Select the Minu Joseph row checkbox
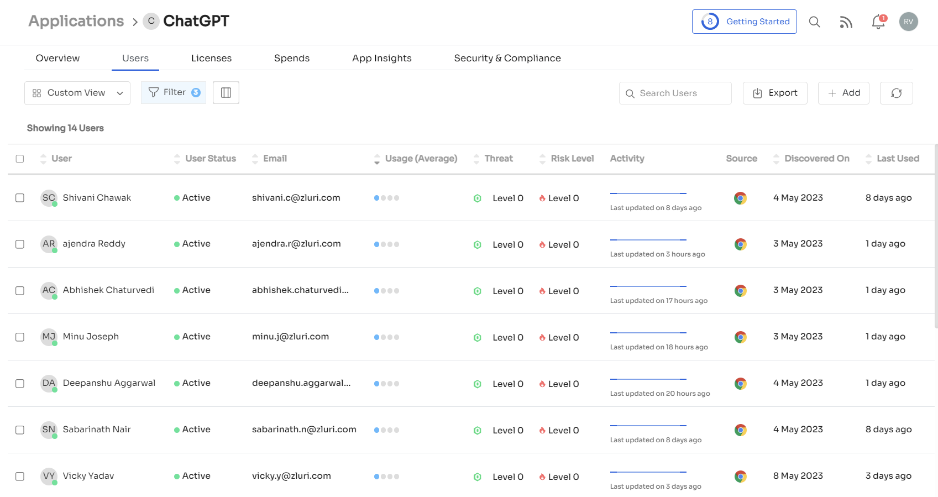The image size is (938, 497). point(20,337)
